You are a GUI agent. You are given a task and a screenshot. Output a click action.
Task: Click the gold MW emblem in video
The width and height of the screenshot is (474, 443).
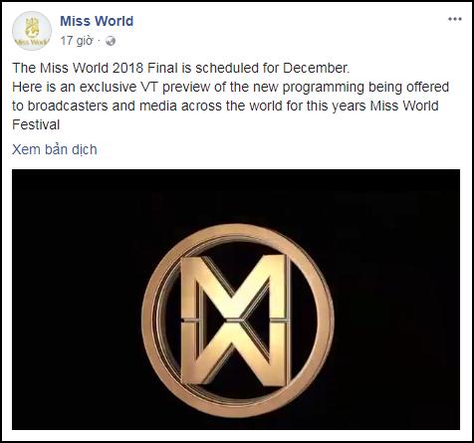238,321
